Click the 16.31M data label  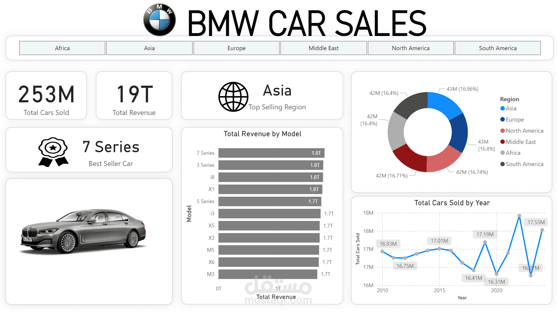coord(497,282)
